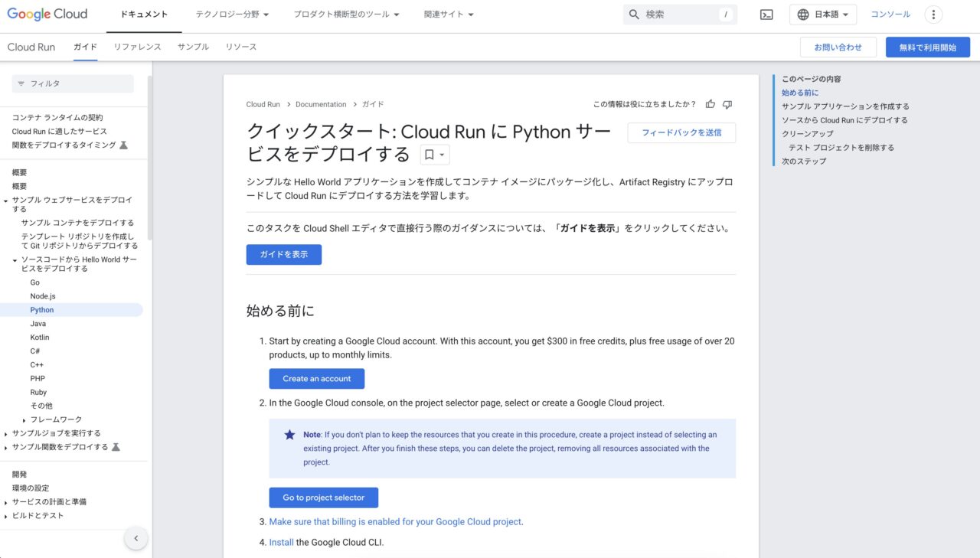Image resolution: width=980 pixels, height=558 pixels.
Task: Select Go in the sidebar
Action: (x=35, y=282)
